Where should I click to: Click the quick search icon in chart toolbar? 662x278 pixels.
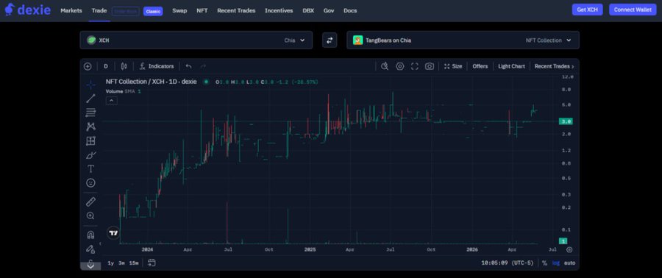pos(385,66)
